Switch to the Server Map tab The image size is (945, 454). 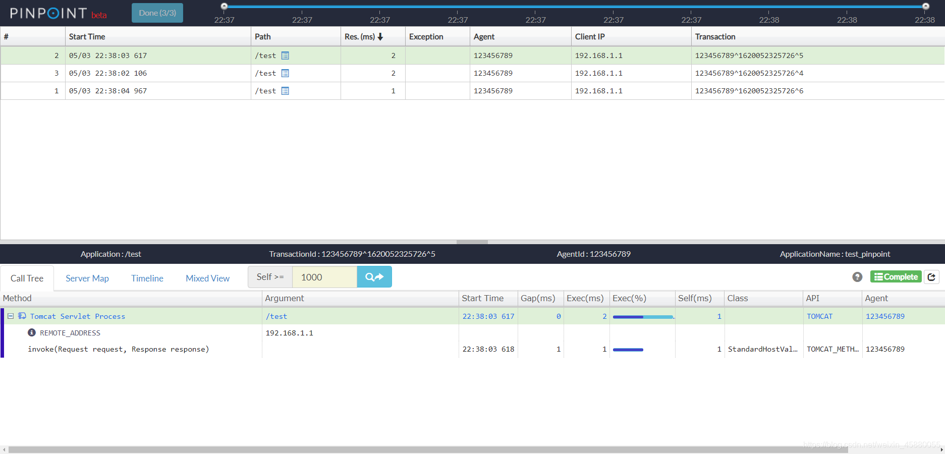[87, 278]
